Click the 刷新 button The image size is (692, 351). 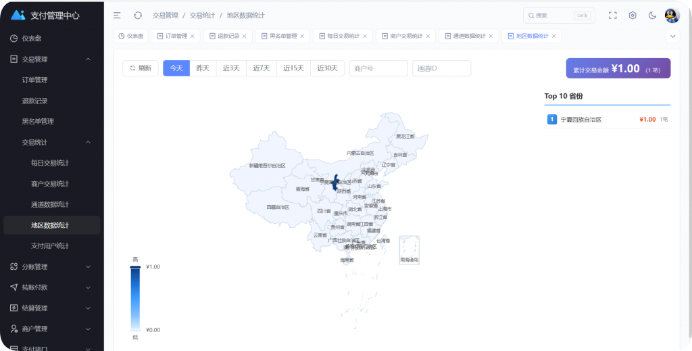click(x=141, y=68)
